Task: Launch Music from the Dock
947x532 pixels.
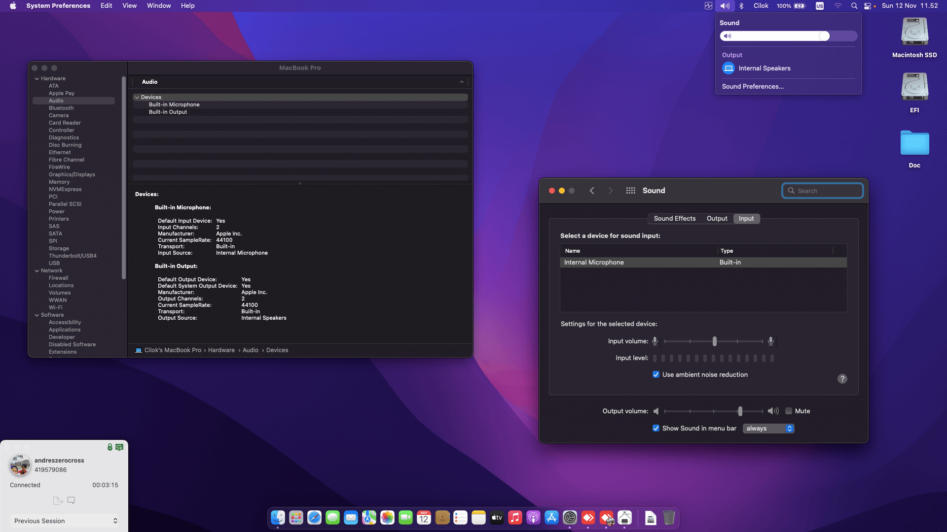Action: pyautogui.click(x=515, y=518)
